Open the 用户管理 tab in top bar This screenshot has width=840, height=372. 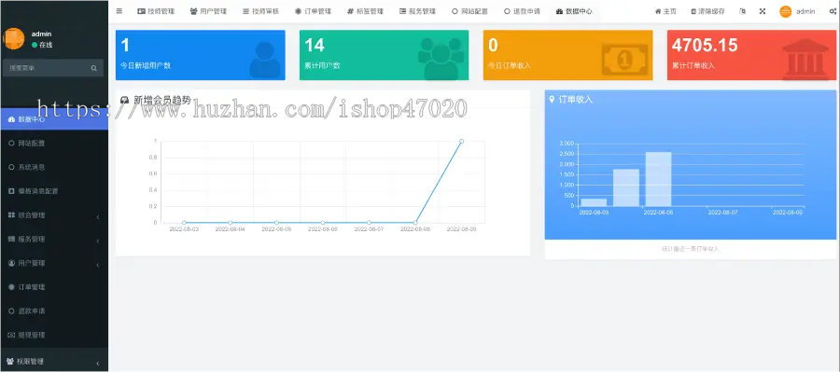point(208,11)
